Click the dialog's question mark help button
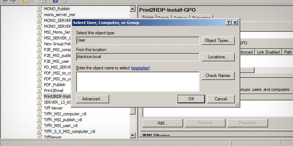Viewport: 293px width, 146px height. click(x=229, y=23)
